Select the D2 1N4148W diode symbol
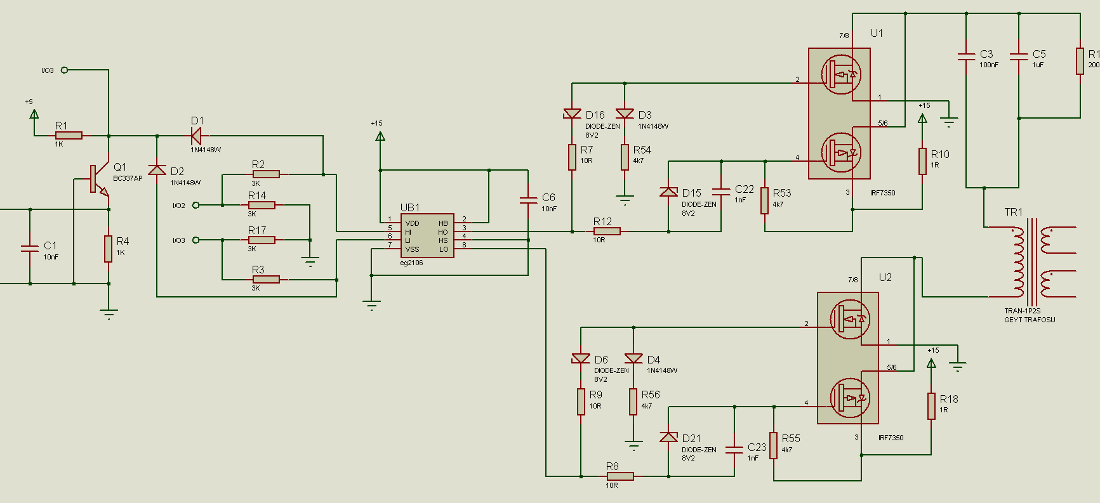The image size is (1100, 503). 157,170
